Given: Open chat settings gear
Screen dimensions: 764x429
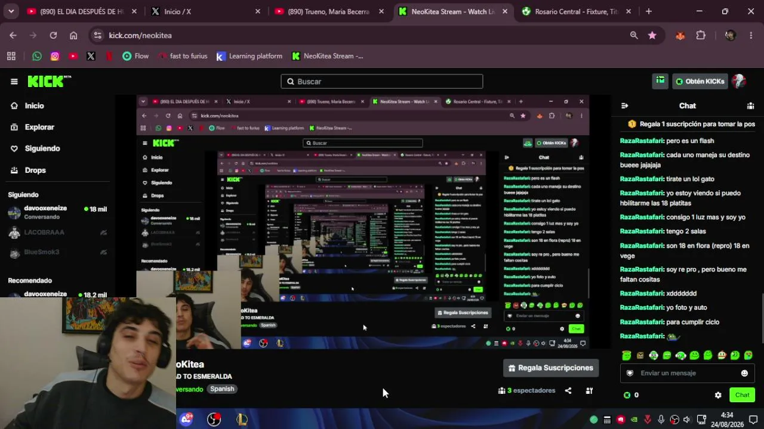Looking at the screenshot, I should [718, 395].
